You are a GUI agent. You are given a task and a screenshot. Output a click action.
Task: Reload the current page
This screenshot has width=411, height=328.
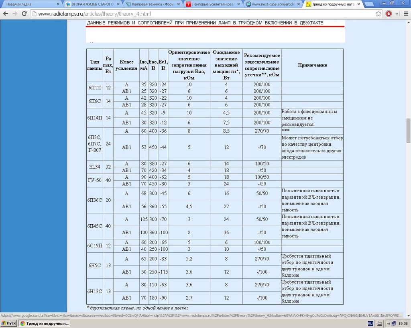(x=24, y=14)
